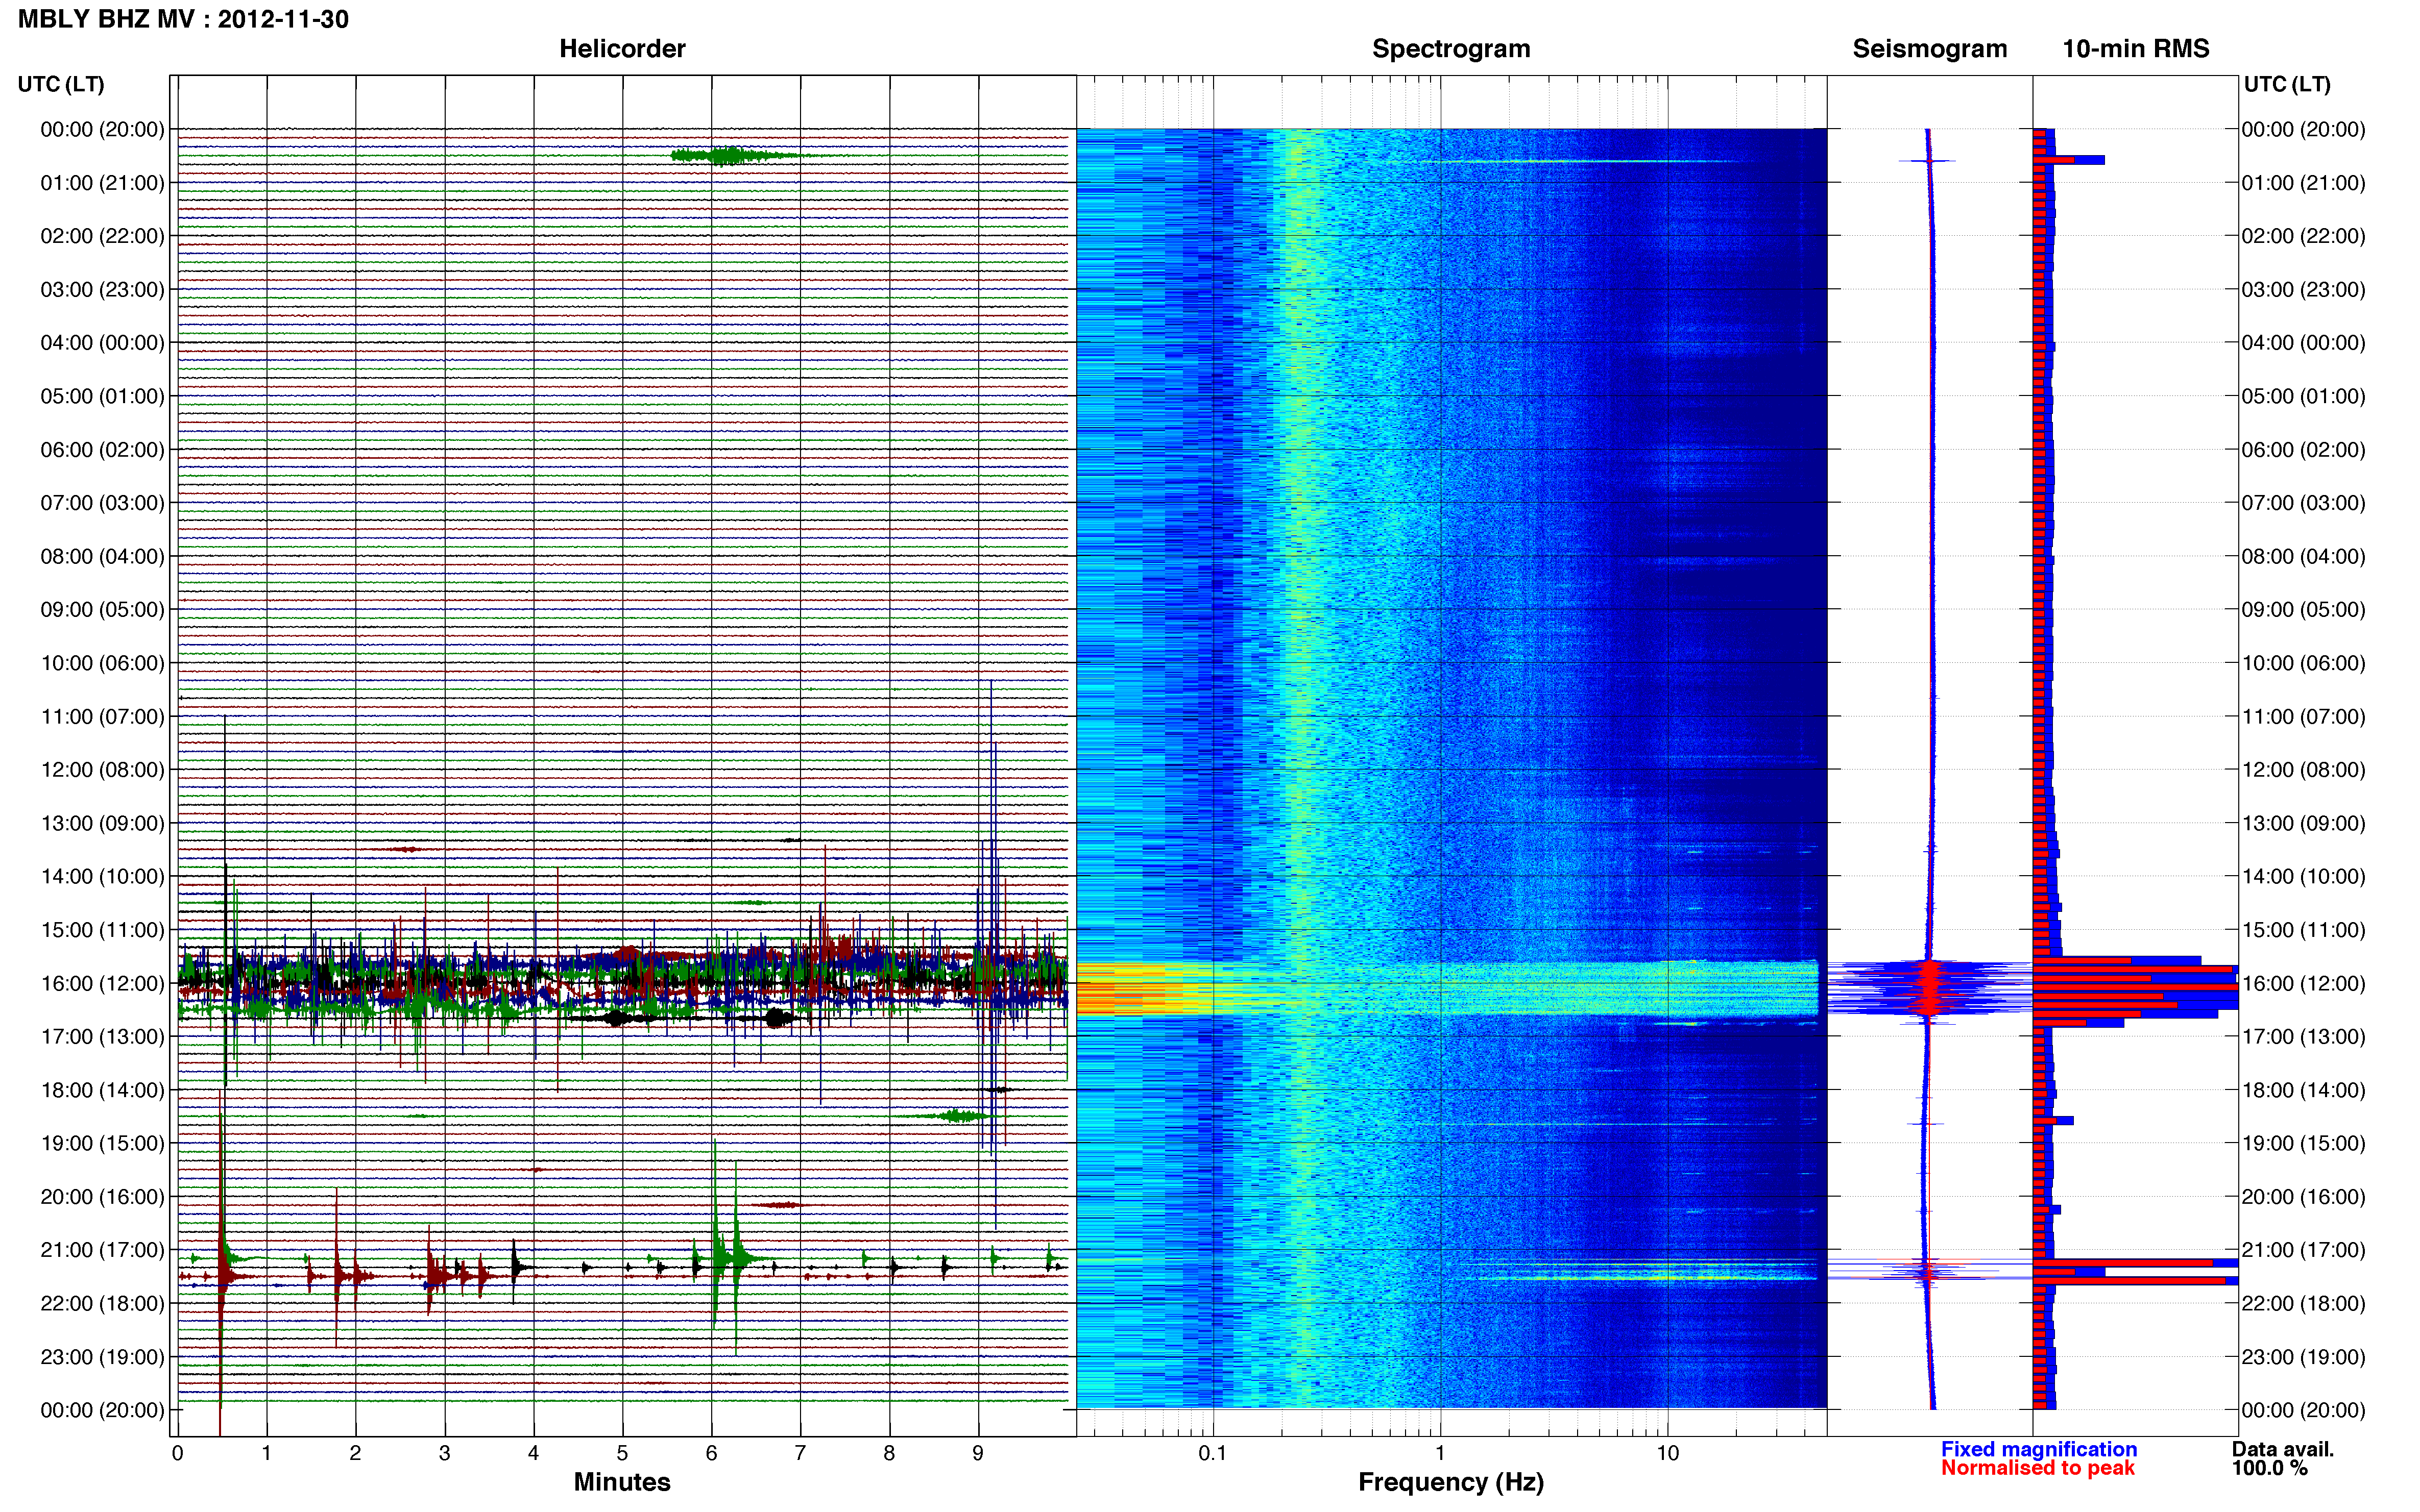Click 16:00 (12:00) on the Helicorder time axis
The width and height of the screenshot is (2420, 1512).
pos(102,983)
